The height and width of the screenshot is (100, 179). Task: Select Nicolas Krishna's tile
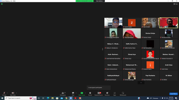pyautogui.click(x=169, y=33)
